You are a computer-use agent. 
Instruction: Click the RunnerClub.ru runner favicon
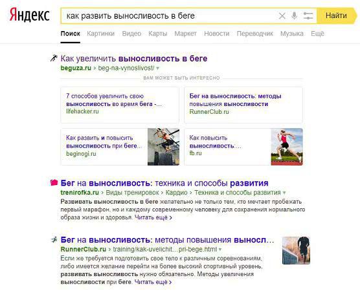pyautogui.click(x=54, y=240)
